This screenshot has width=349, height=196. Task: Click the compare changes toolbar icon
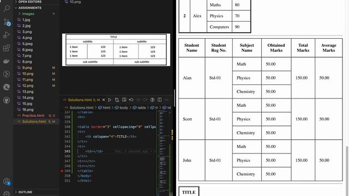pos(117,100)
